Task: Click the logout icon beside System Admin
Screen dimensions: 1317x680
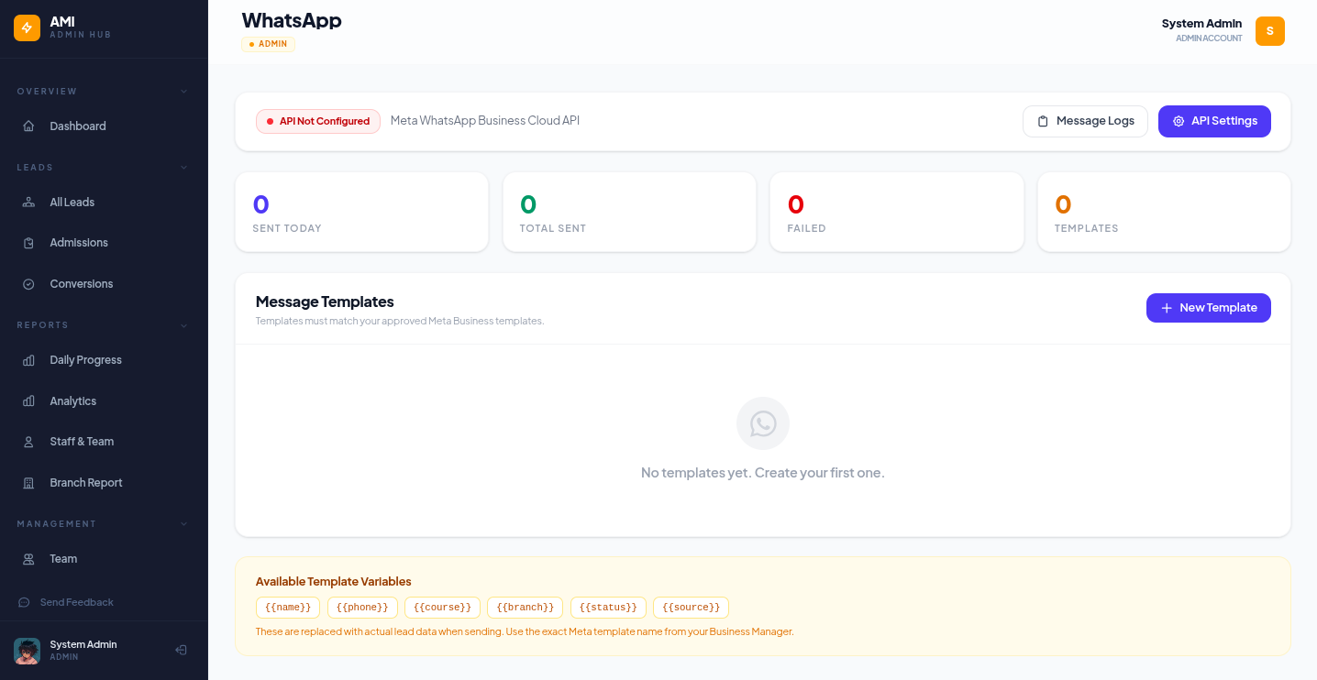Action: pyautogui.click(x=182, y=650)
